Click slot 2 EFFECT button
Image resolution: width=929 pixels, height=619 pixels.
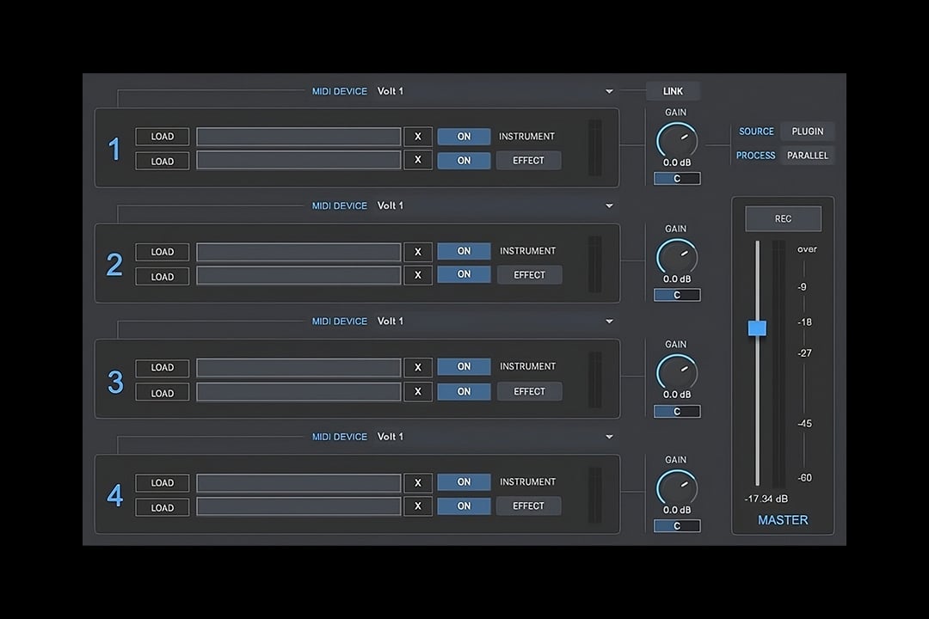pyautogui.click(x=529, y=275)
